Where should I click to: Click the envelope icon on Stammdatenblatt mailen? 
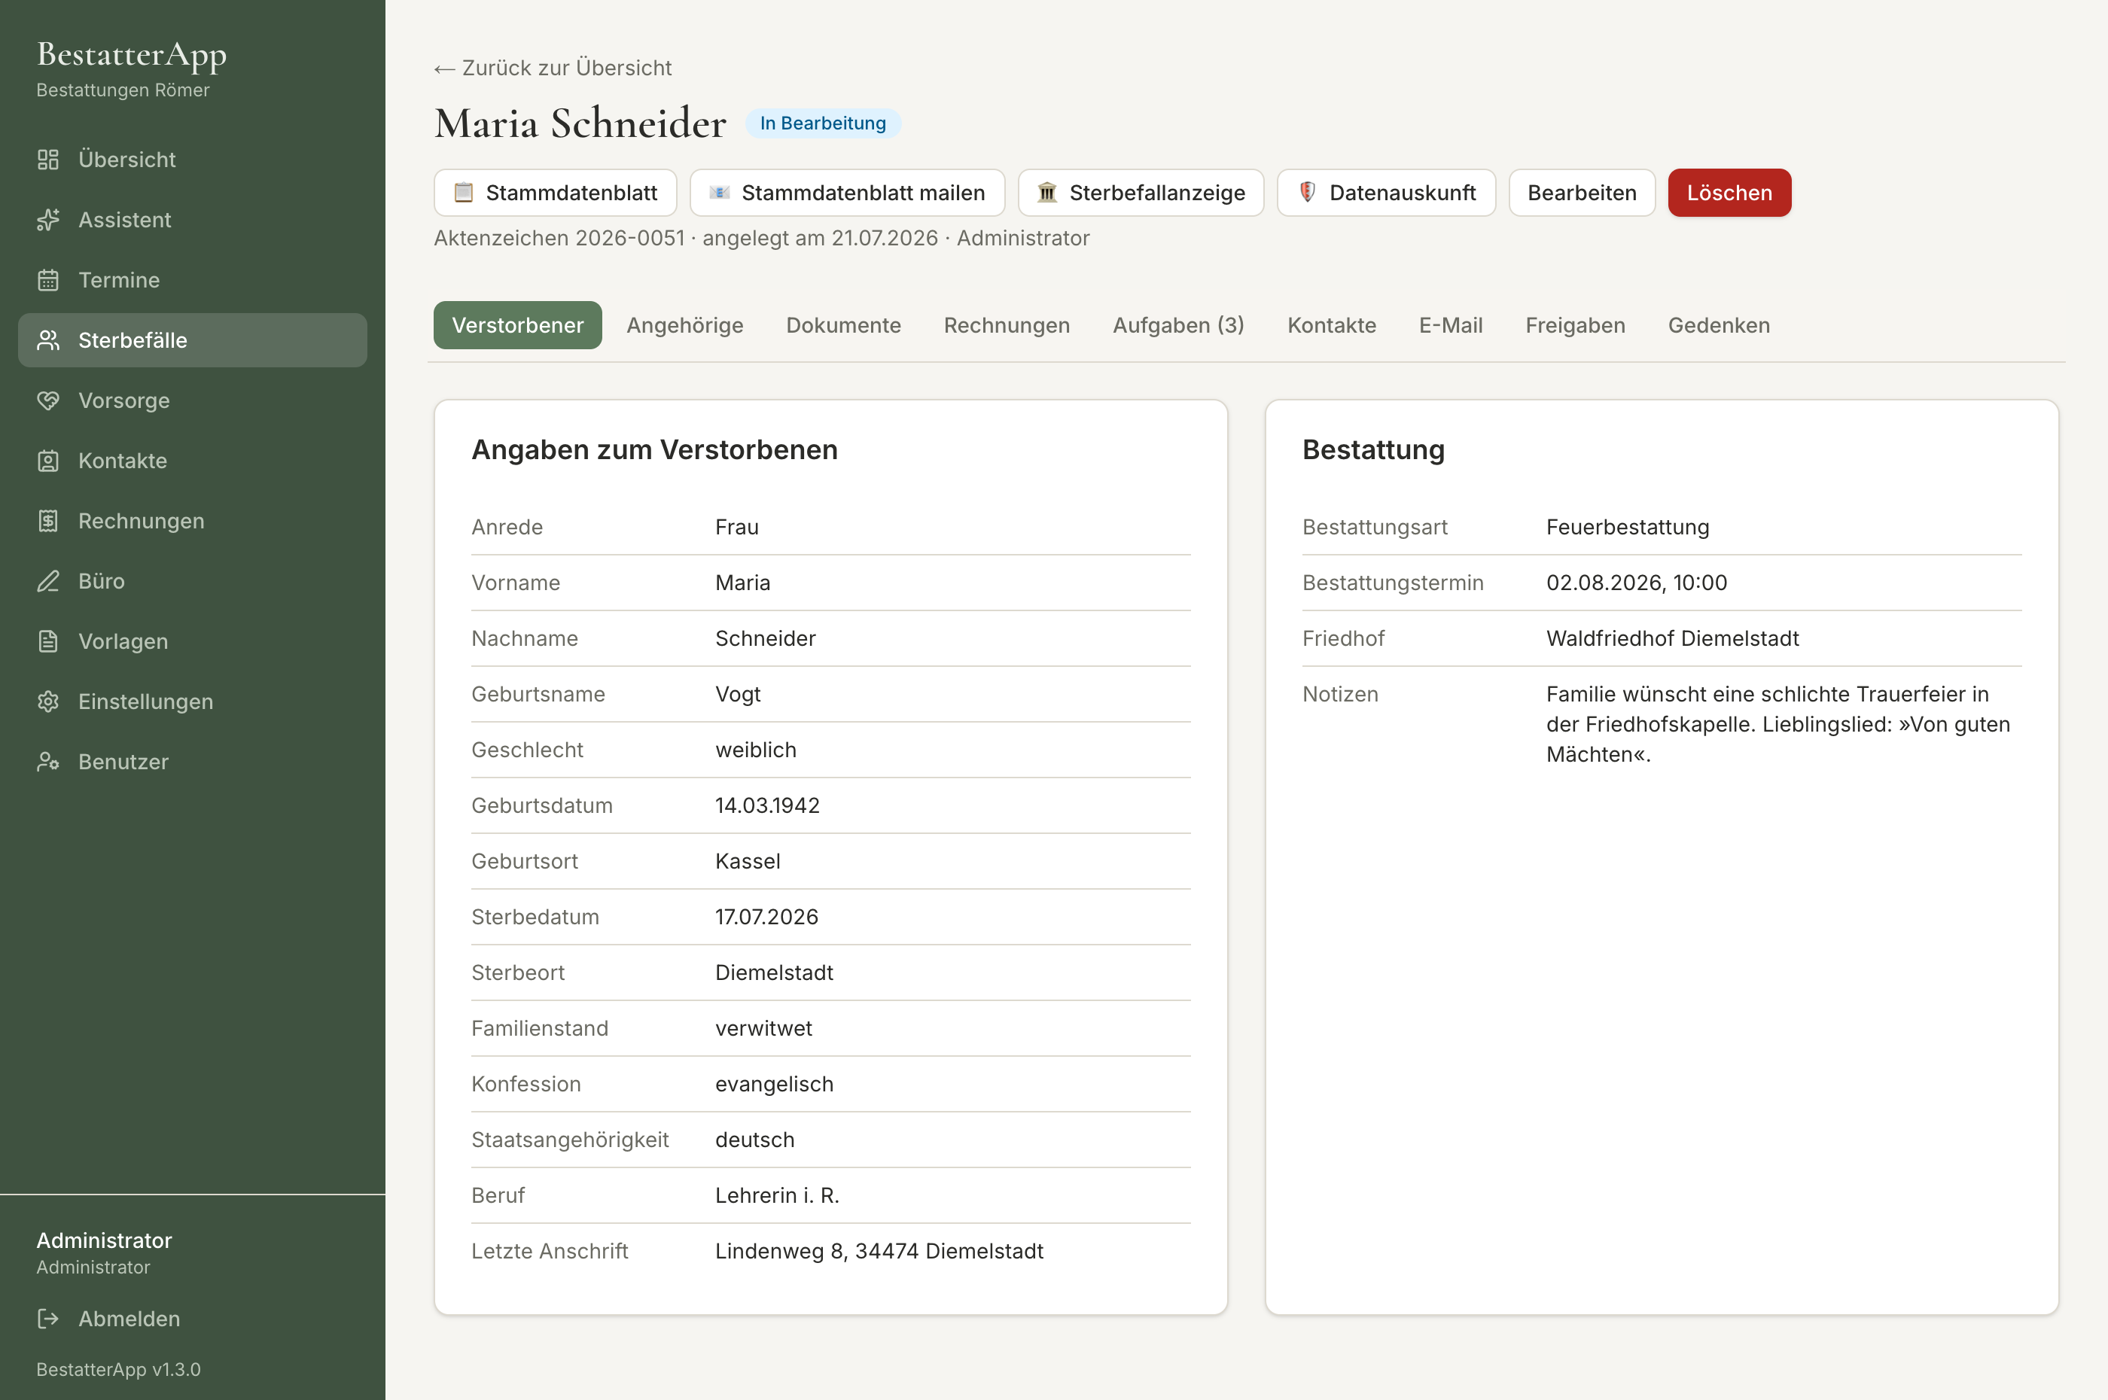click(720, 193)
